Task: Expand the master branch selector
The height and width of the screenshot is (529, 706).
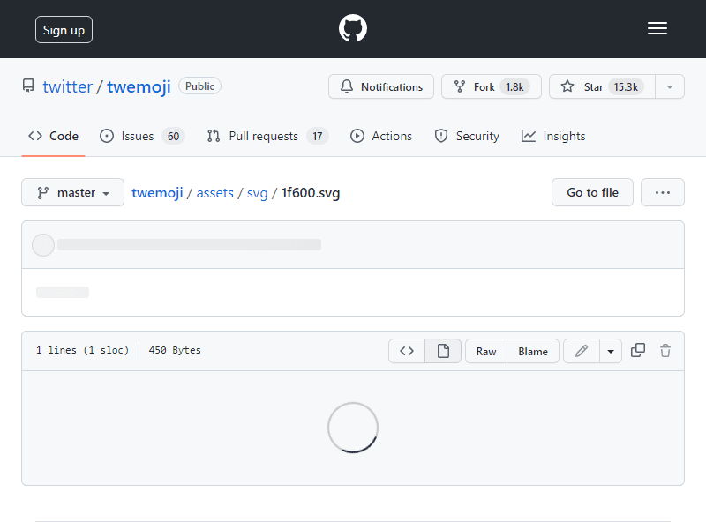Action: point(72,192)
